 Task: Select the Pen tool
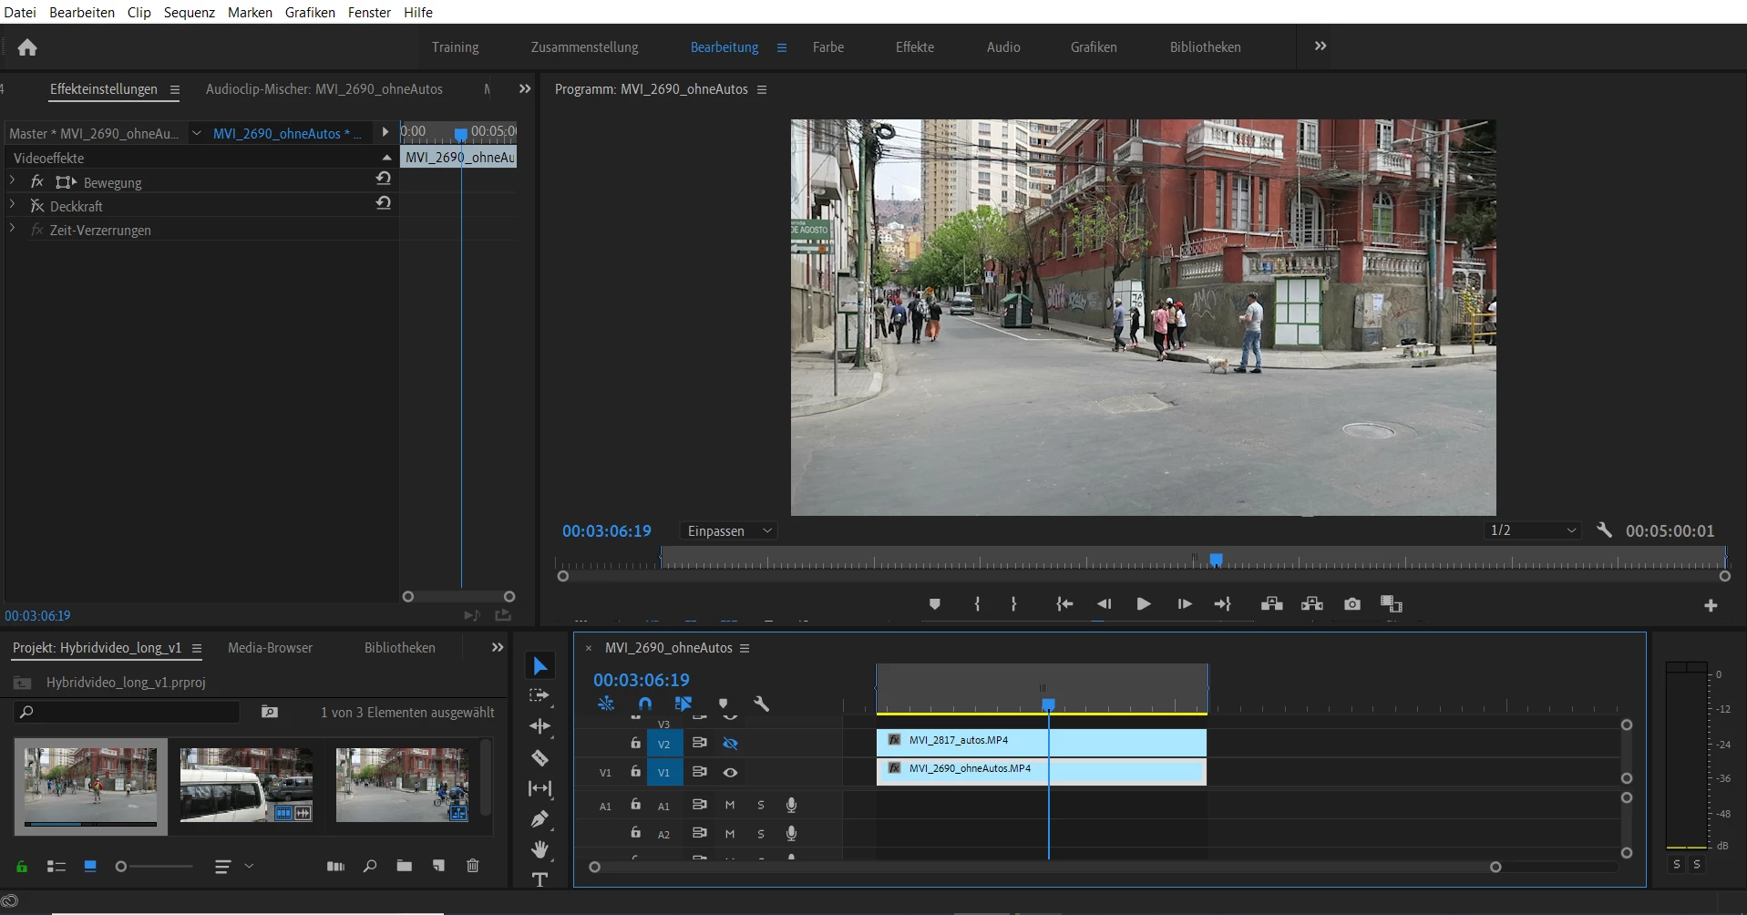pos(540,819)
